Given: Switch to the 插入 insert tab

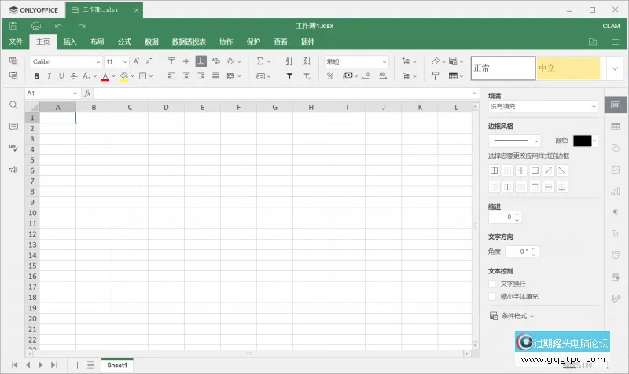Looking at the screenshot, I should pyautogui.click(x=70, y=42).
